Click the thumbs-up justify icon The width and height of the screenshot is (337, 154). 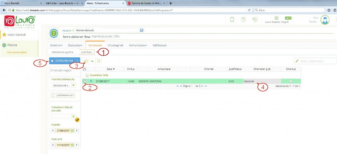pos(86,61)
